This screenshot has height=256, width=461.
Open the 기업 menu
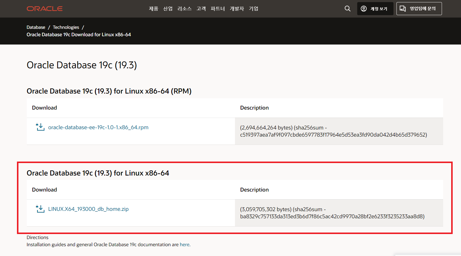tap(253, 9)
